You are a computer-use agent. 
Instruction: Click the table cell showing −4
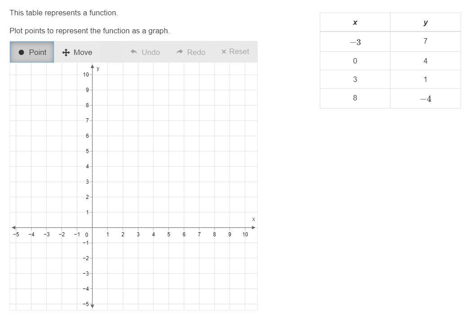(x=426, y=99)
